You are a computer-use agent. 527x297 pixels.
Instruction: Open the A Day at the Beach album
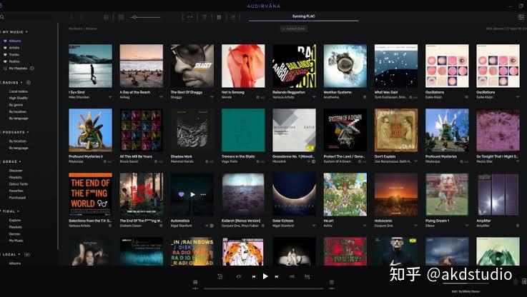click(141, 66)
